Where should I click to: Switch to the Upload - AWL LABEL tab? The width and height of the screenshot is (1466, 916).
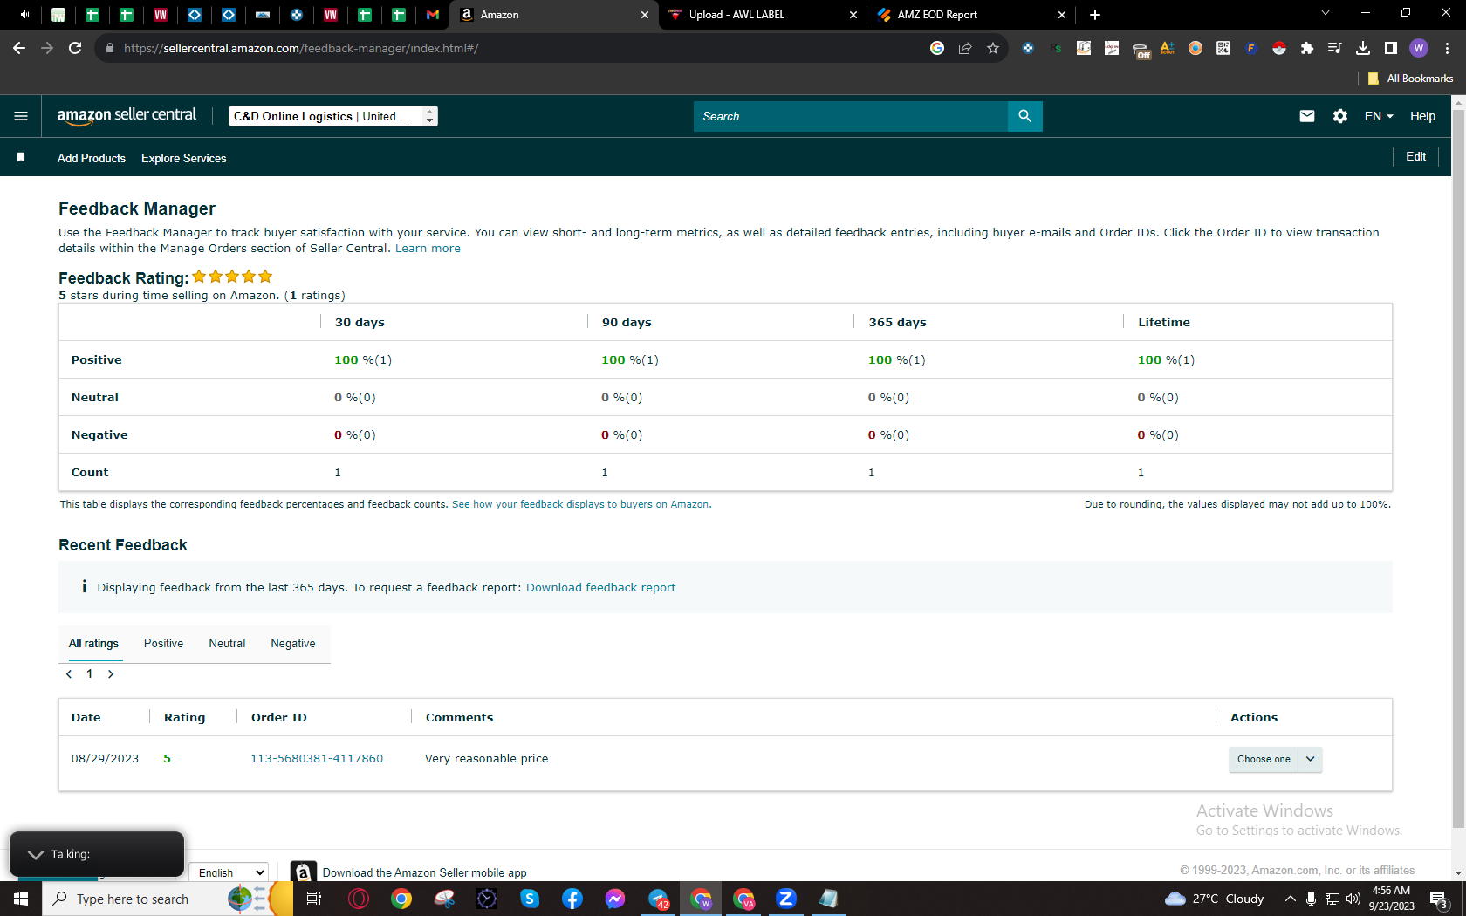[761, 15]
